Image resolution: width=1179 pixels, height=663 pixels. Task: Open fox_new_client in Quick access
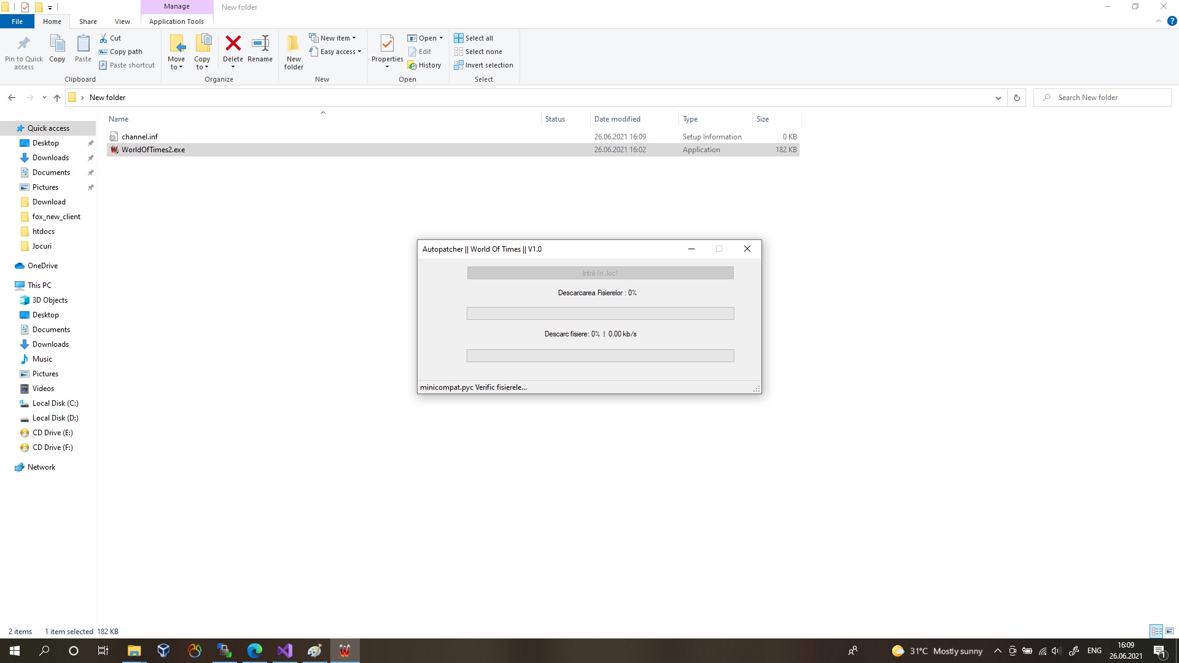tap(56, 217)
